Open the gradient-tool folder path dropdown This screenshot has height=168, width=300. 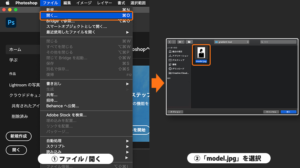coord(232,42)
